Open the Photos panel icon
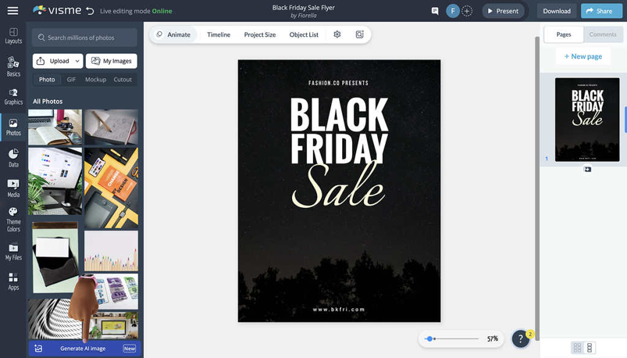This screenshot has width=627, height=358. (13, 126)
